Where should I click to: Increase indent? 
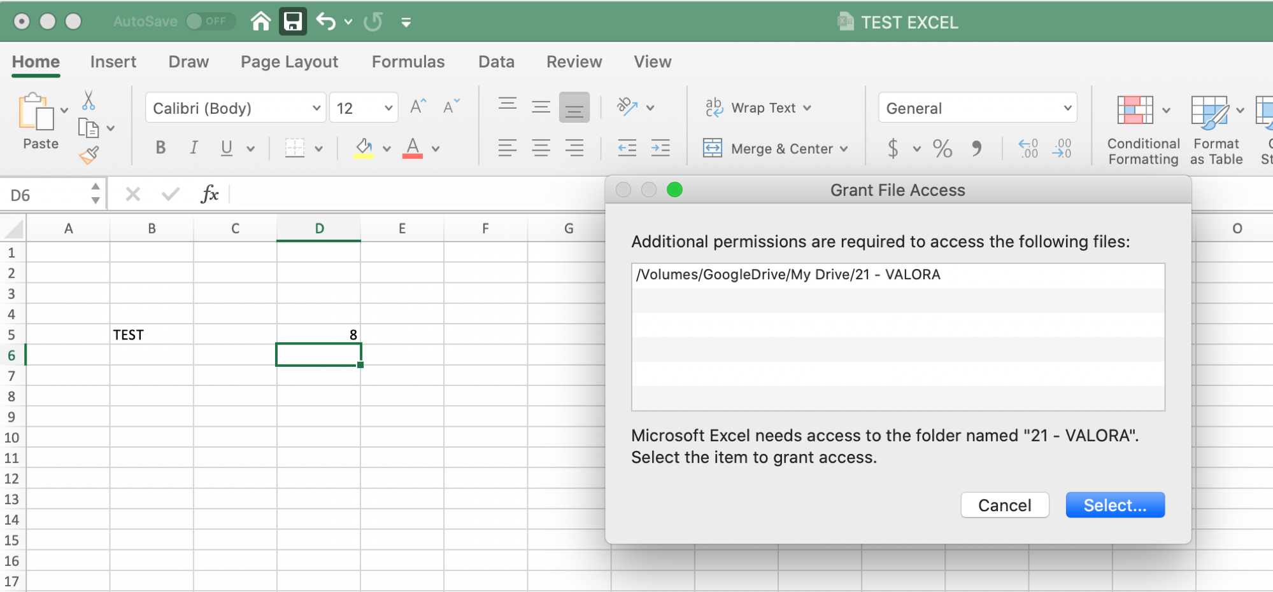click(x=660, y=148)
